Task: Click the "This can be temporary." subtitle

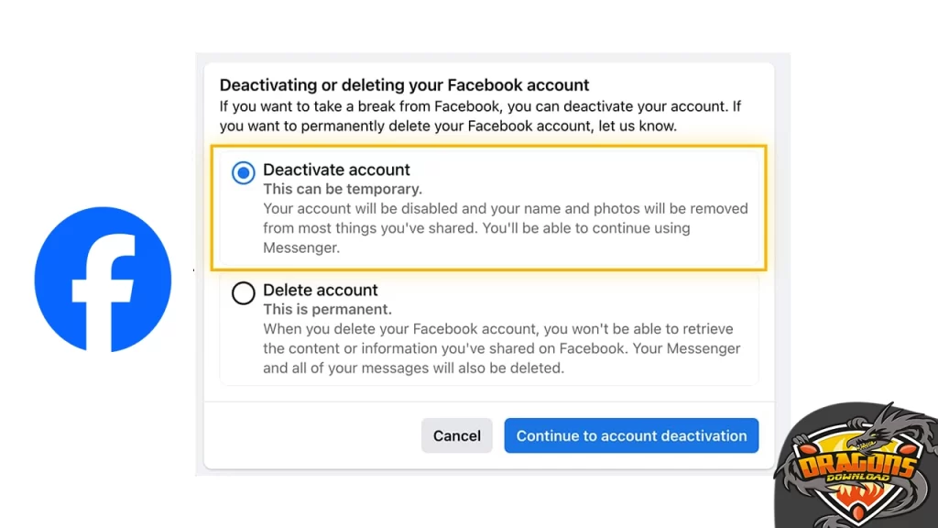Action: pos(343,189)
